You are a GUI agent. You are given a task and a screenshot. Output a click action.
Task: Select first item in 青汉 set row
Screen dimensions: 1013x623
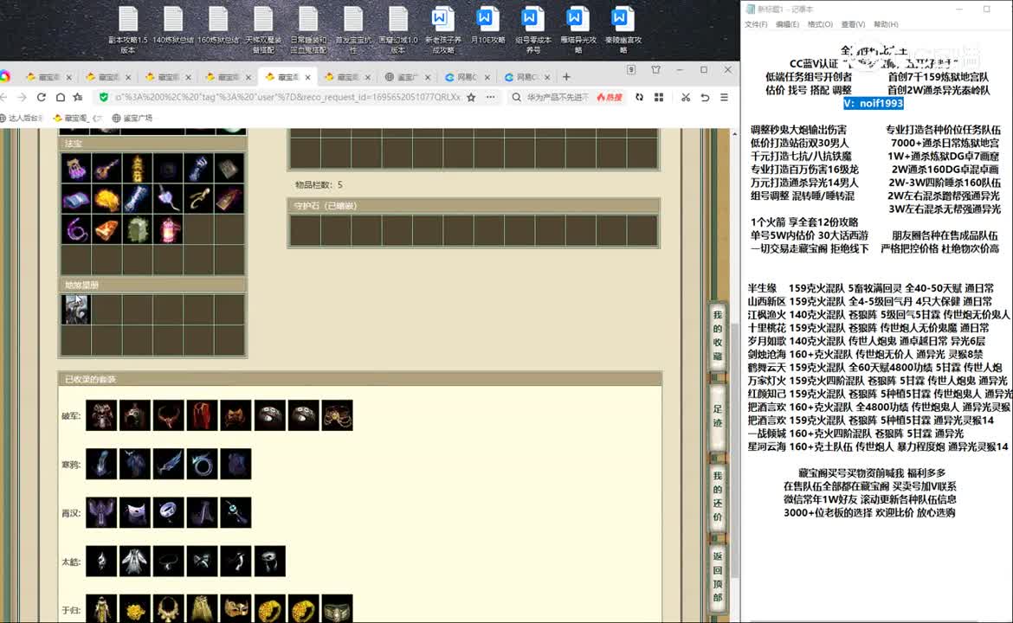pos(101,512)
